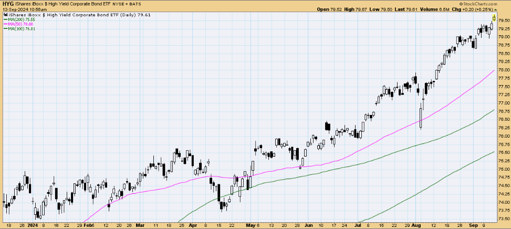Click the 79.00 label on the price axis
The height and width of the screenshot is (229, 511).
coord(504,37)
